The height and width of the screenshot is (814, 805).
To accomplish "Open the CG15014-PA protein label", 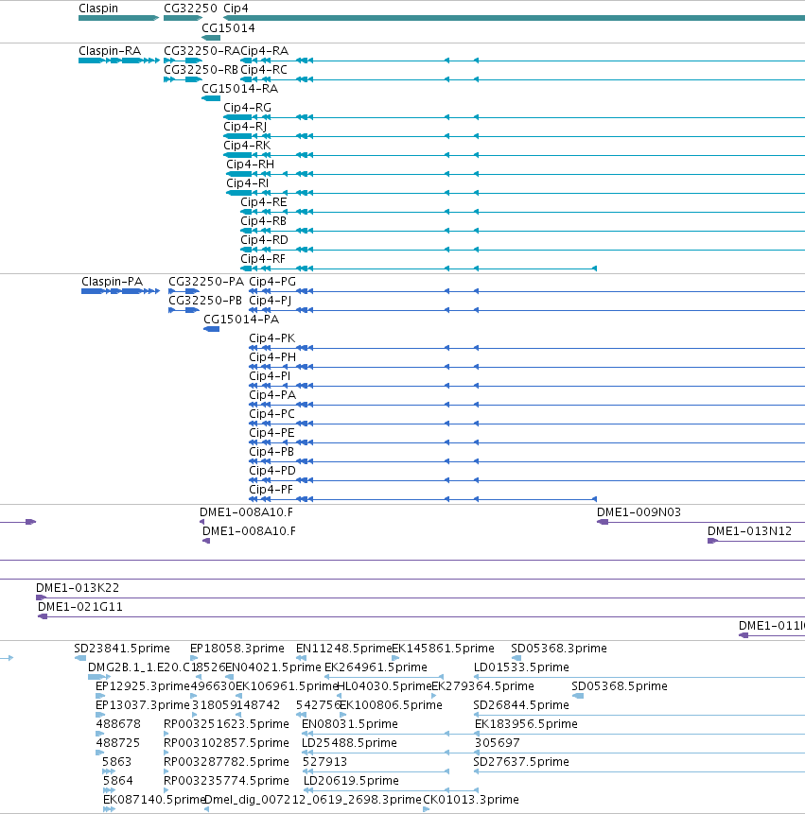I will [x=241, y=320].
